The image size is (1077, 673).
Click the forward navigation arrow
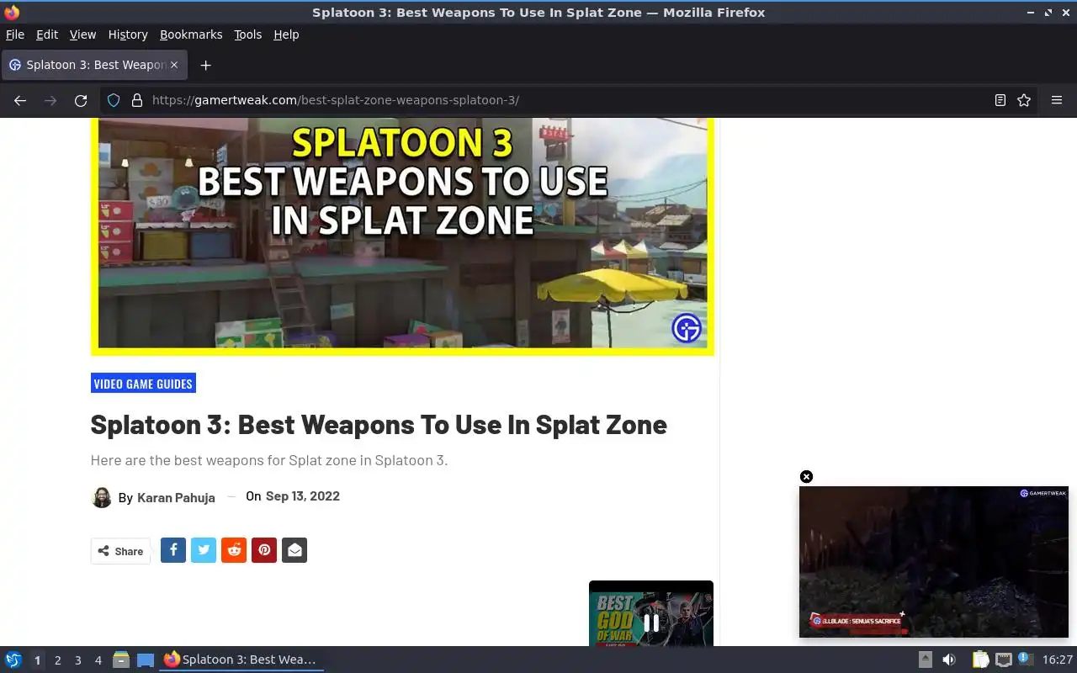[50, 100]
